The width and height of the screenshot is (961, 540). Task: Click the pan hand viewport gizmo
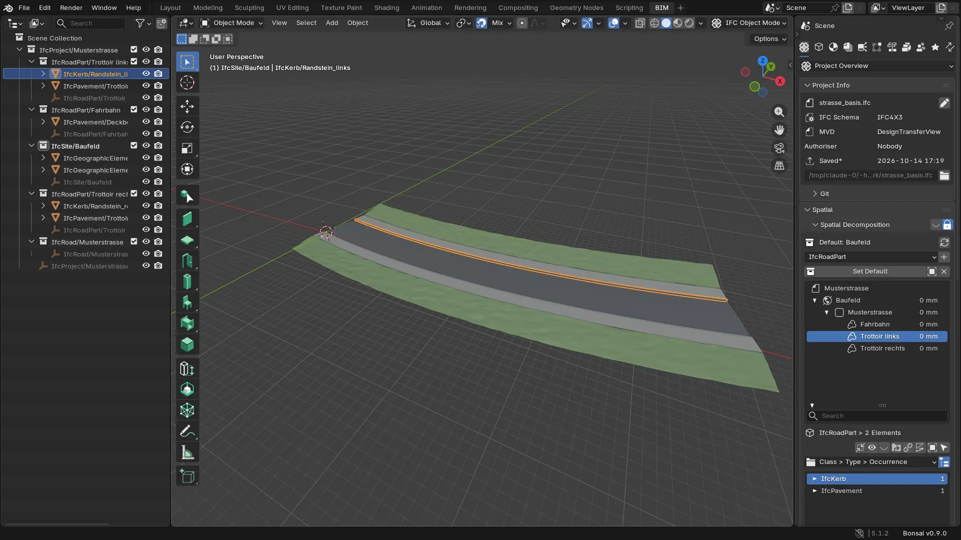779,130
